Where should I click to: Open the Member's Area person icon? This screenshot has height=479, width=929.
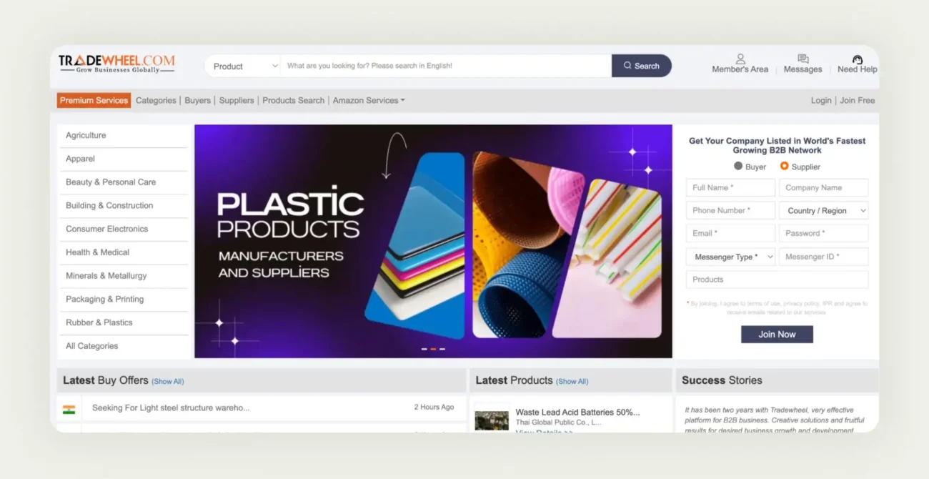(740, 60)
